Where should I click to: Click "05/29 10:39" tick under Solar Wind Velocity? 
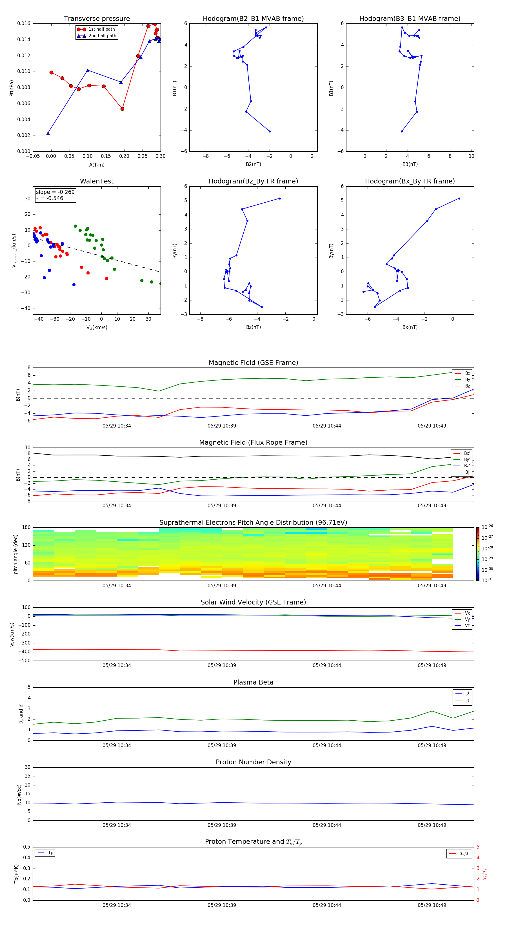[222, 665]
